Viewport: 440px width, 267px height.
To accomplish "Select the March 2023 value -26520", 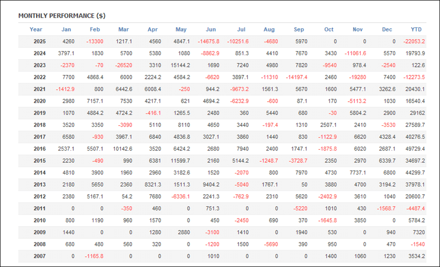I will [124, 66].
